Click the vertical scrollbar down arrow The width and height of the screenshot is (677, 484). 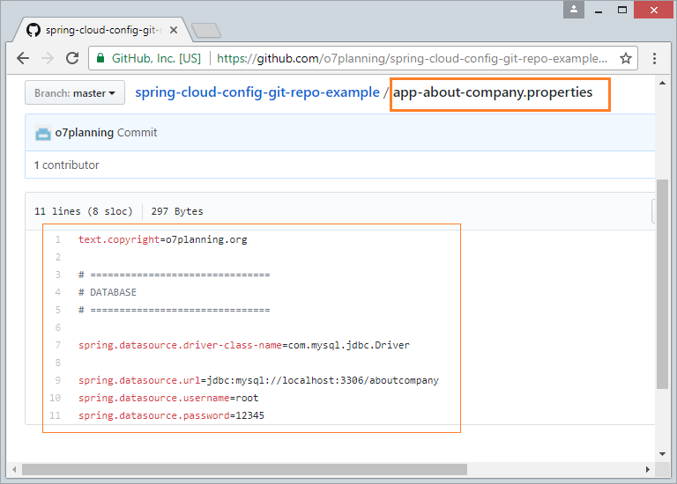[x=662, y=454]
